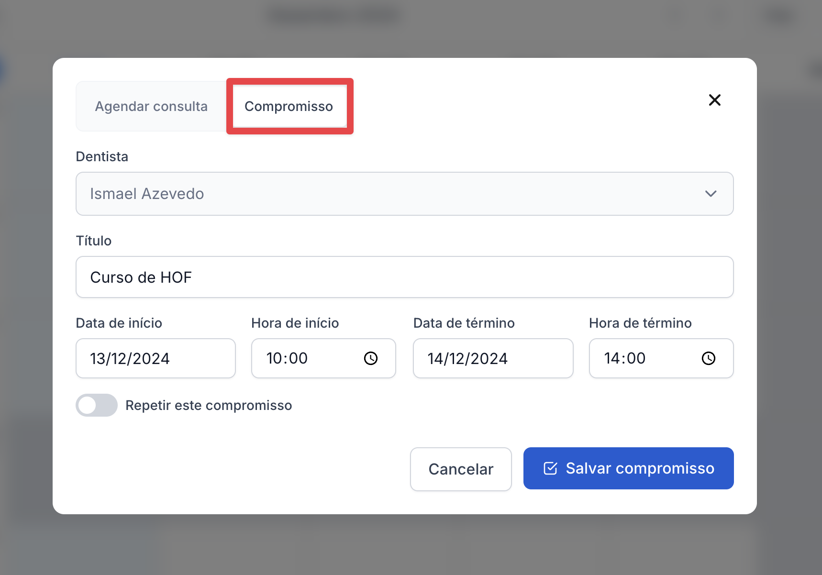822x575 pixels.
Task: Switch to the Agendar consulta tab
Action: [151, 106]
